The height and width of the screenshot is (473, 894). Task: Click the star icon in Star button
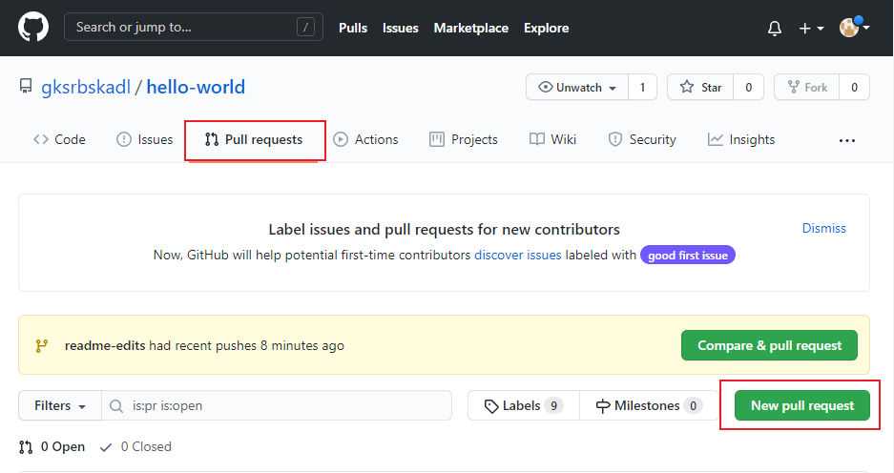[x=687, y=87]
